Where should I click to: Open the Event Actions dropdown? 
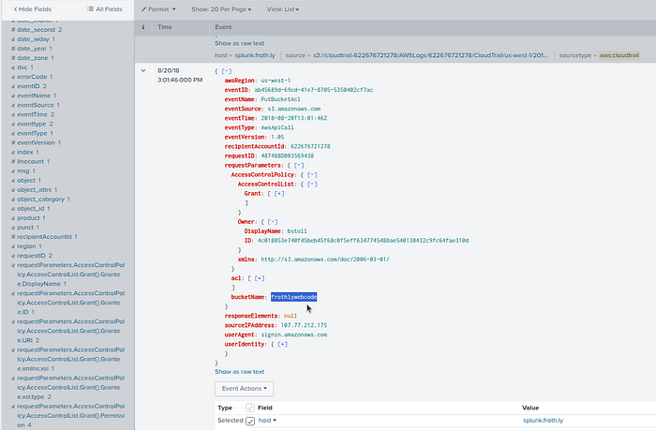pyautogui.click(x=245, y=389)
